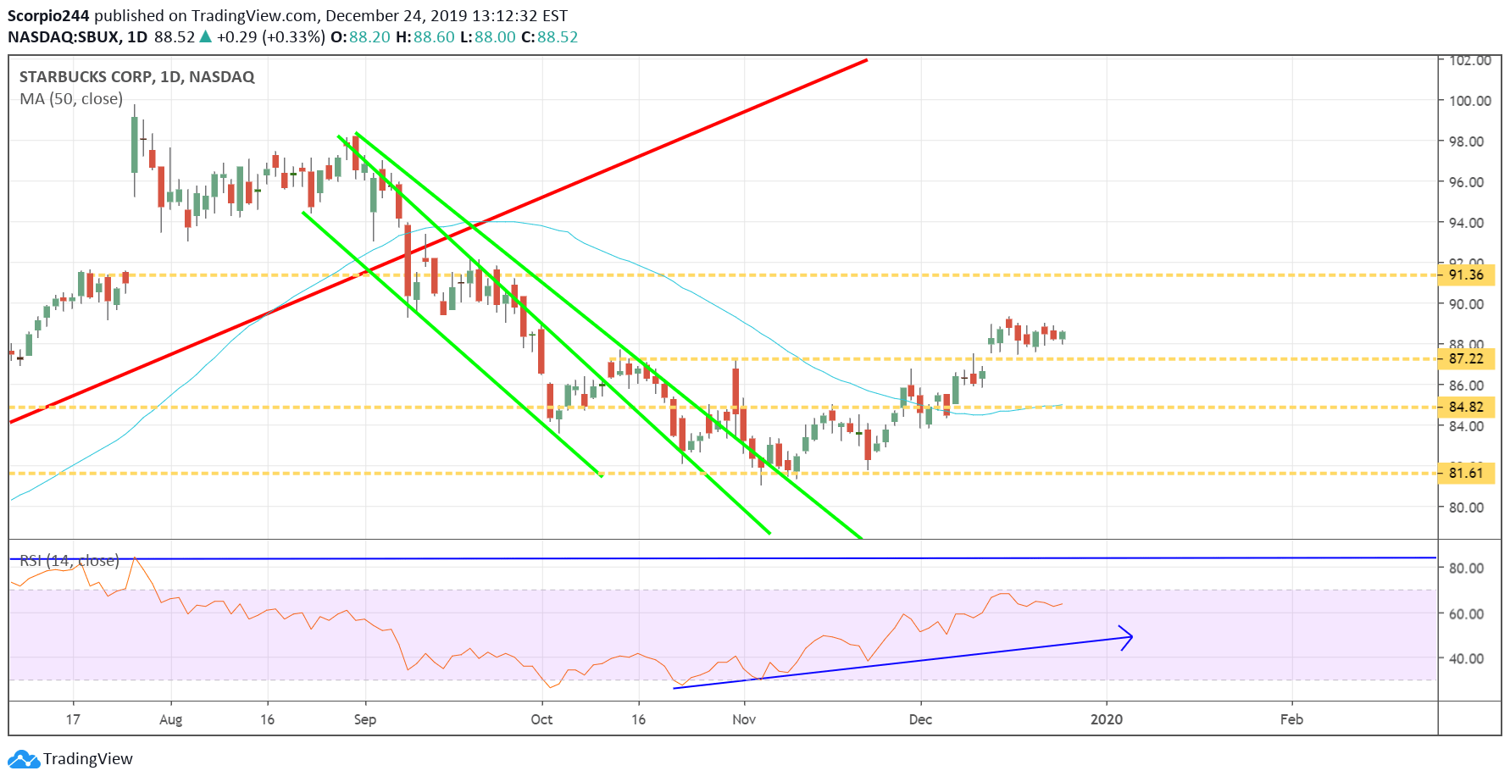Screen dimensions: 1510x782
Task: Click the RSI (14, close) indicator label
Action: click(69, 561)
